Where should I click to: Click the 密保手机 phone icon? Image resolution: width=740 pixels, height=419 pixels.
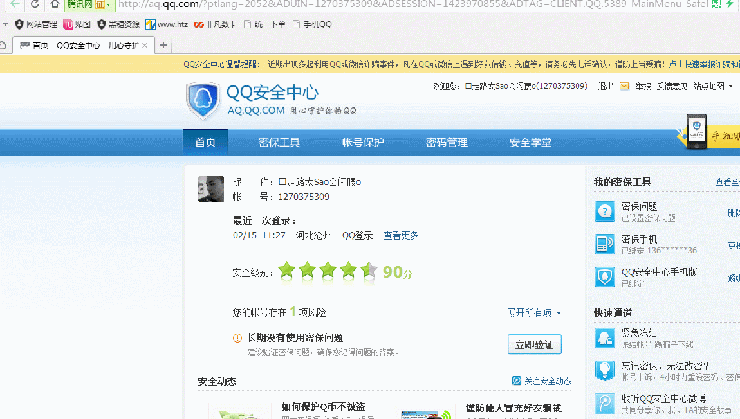point(605,244)
